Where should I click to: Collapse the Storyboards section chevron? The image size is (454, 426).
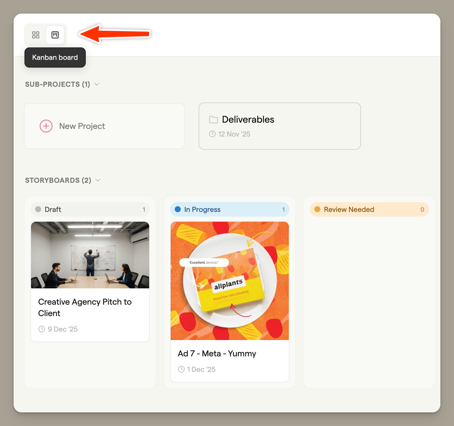click(x=98, y=180)
